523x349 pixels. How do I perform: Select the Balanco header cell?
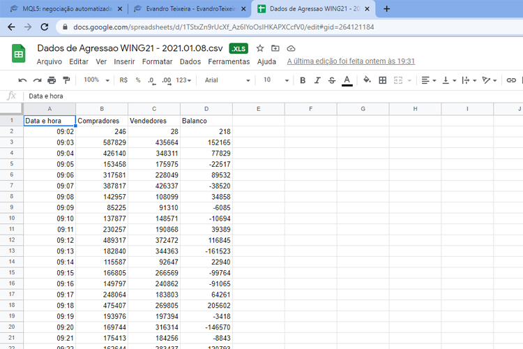pos(206,121)
